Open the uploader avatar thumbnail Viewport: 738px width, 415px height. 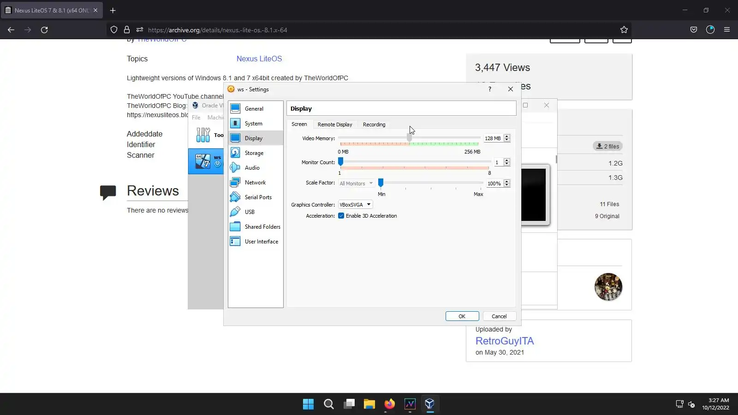pyautogui.click(x=608, y=287)
